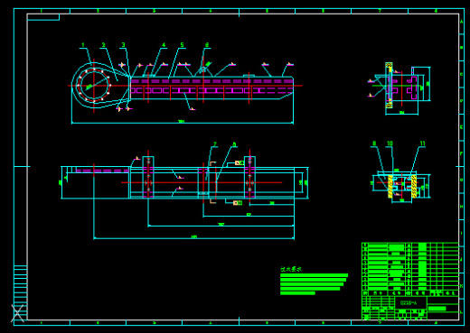
Task: Select the circular bolt flange in top view
Action: 94,86
